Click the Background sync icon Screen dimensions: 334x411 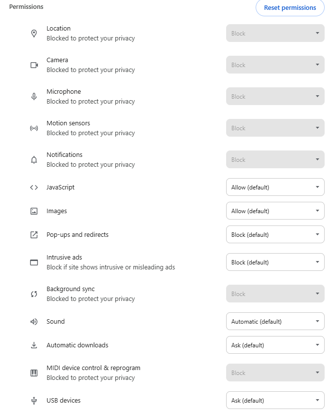click(x=34, y=294)
